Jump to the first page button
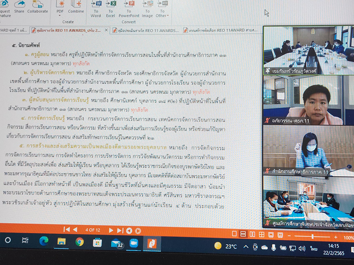 [x=66, y=229]
